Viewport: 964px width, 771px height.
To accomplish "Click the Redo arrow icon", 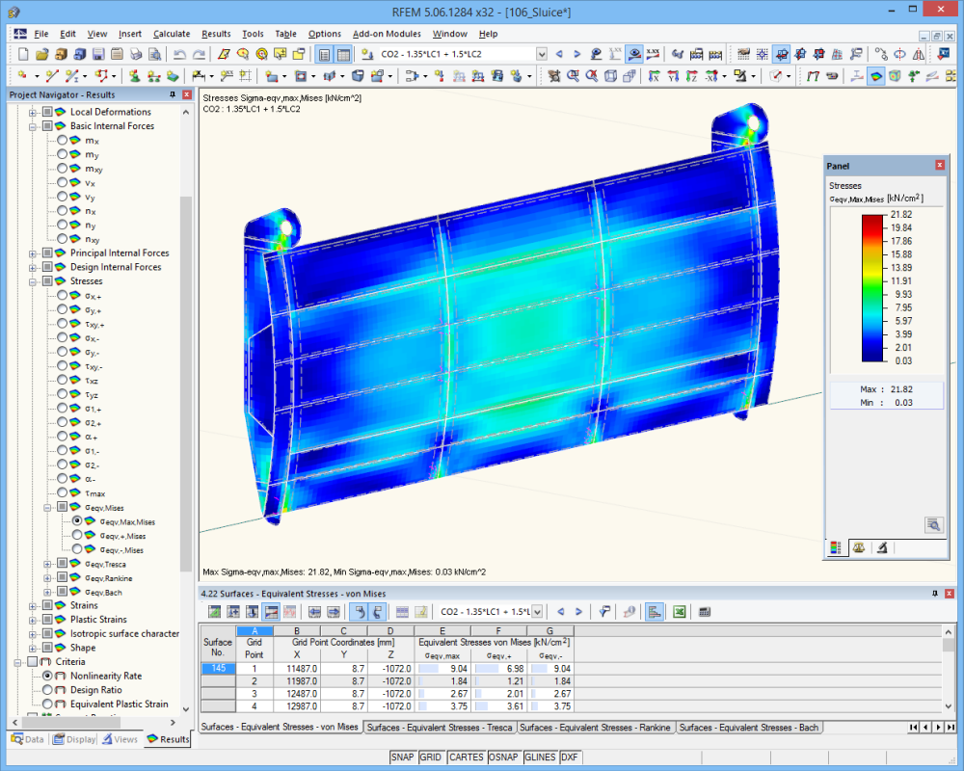I will pyautogui.click(x=199, y=54).
